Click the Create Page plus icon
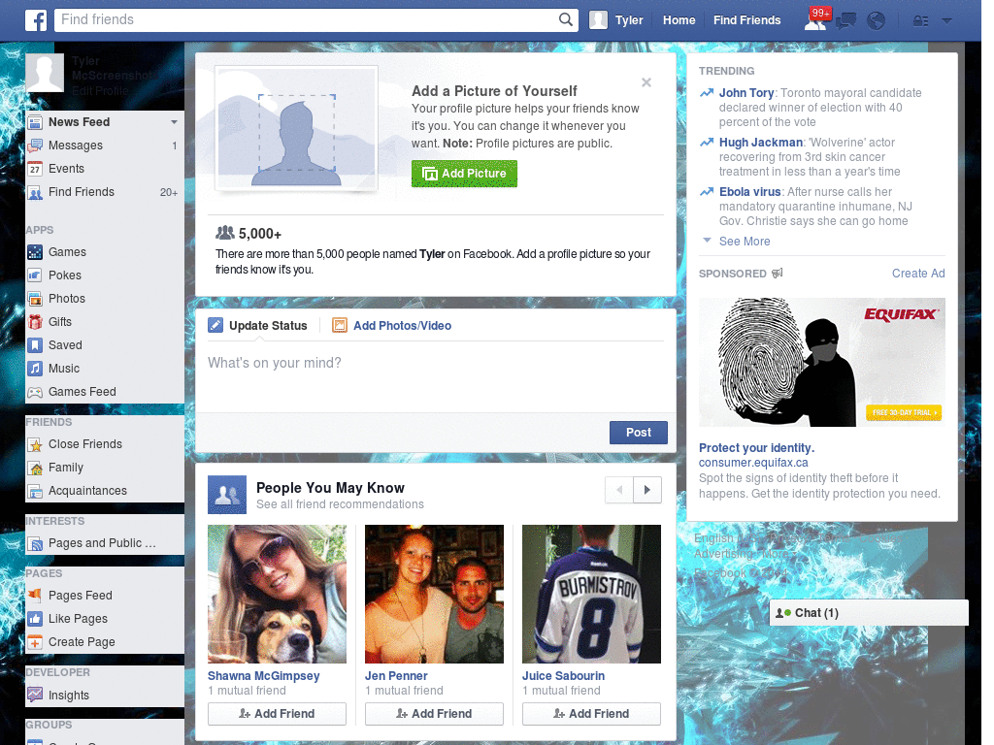Screen dimensions: 994x745 (x=35, y=642)
